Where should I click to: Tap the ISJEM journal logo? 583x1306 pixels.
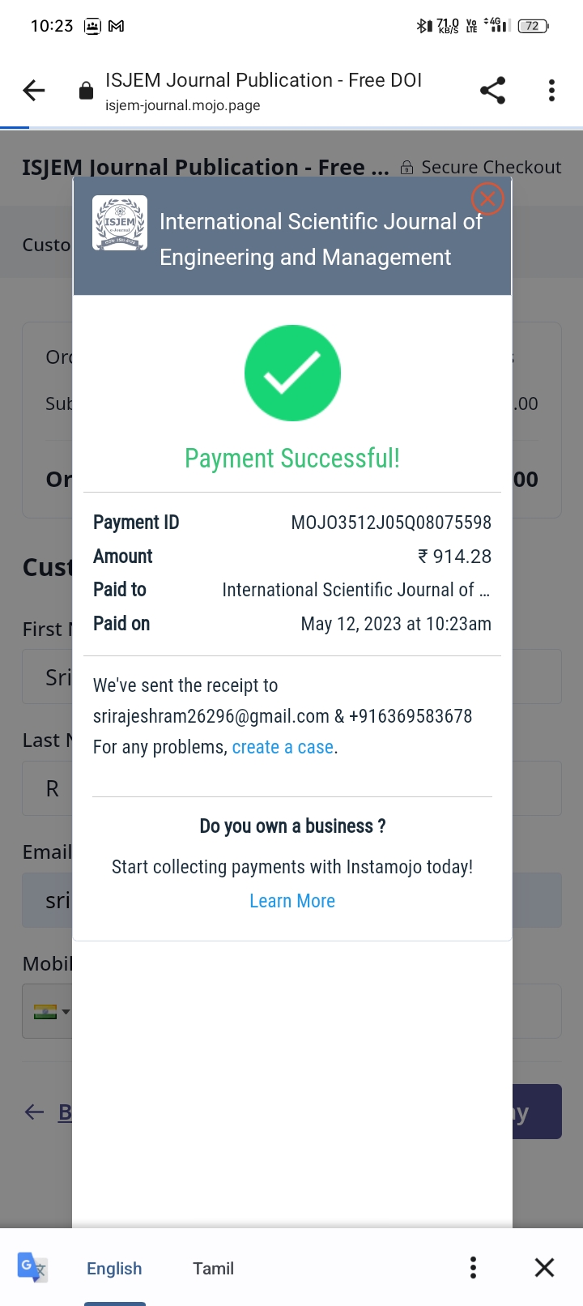120,223
